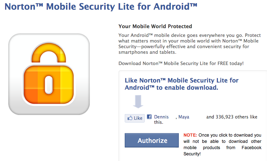Click the 'smartphones and tablets' text

[x=147, y=53]
